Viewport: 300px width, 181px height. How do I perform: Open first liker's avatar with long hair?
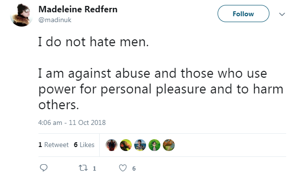(112, 145)
